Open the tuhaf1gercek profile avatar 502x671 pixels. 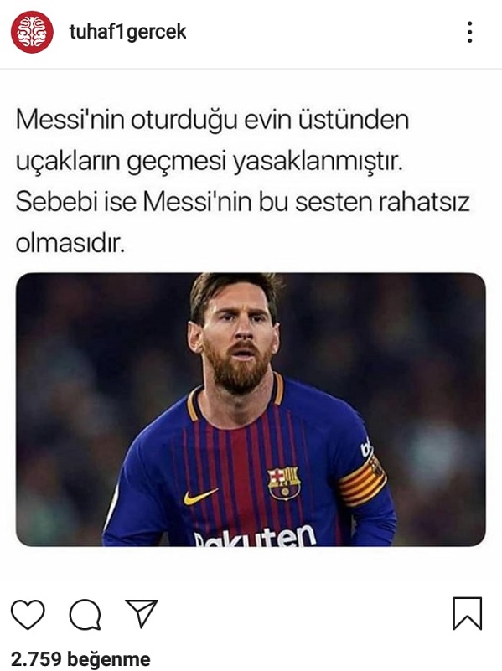[x=32, y=32]
